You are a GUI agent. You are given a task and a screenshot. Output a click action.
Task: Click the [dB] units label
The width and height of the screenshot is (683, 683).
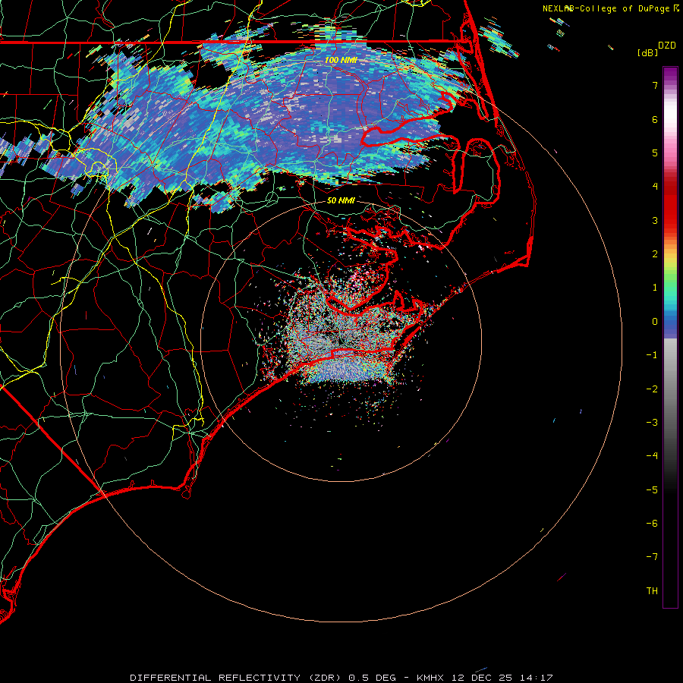(x=648, y=52)
